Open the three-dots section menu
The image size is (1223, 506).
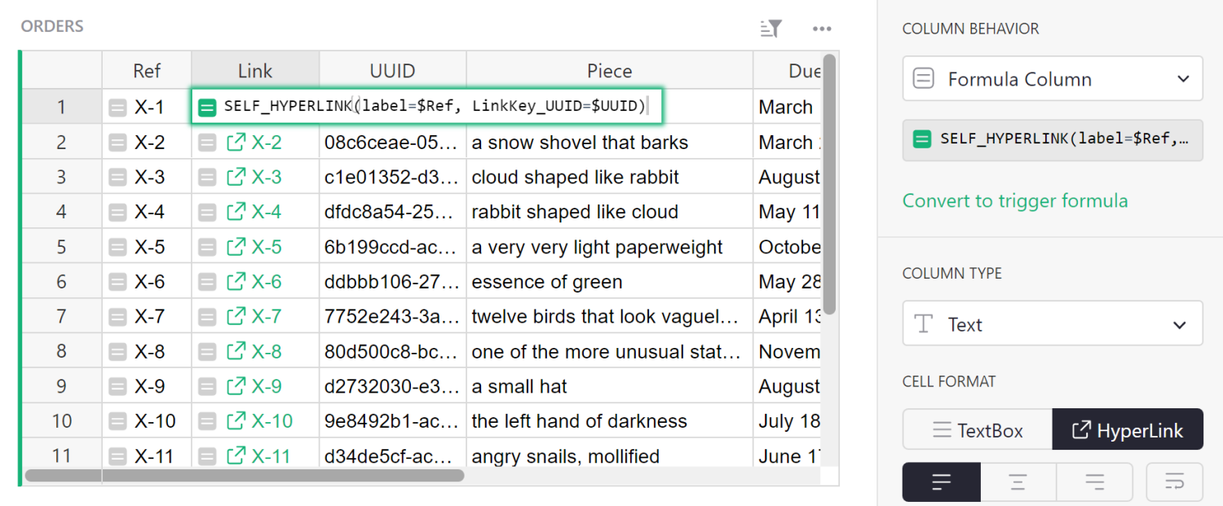pyautogui.click(x=822, y=29)
